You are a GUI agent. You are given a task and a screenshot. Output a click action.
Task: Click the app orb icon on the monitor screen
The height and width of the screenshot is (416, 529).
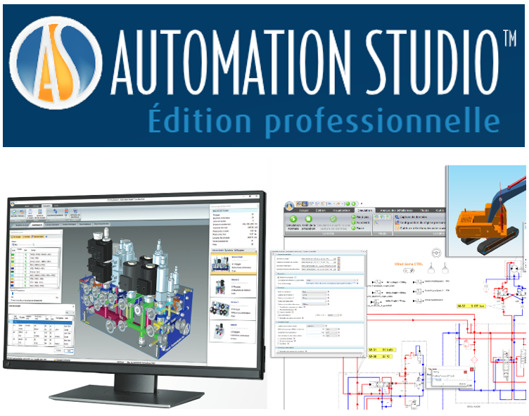13,203
